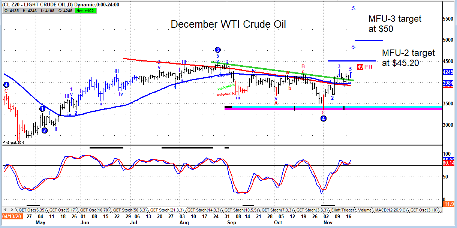Click the left tab scroll arrow

5,210
